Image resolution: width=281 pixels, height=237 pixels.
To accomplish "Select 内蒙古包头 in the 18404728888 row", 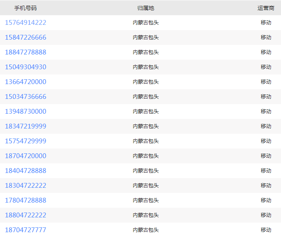I will [146, 171].
